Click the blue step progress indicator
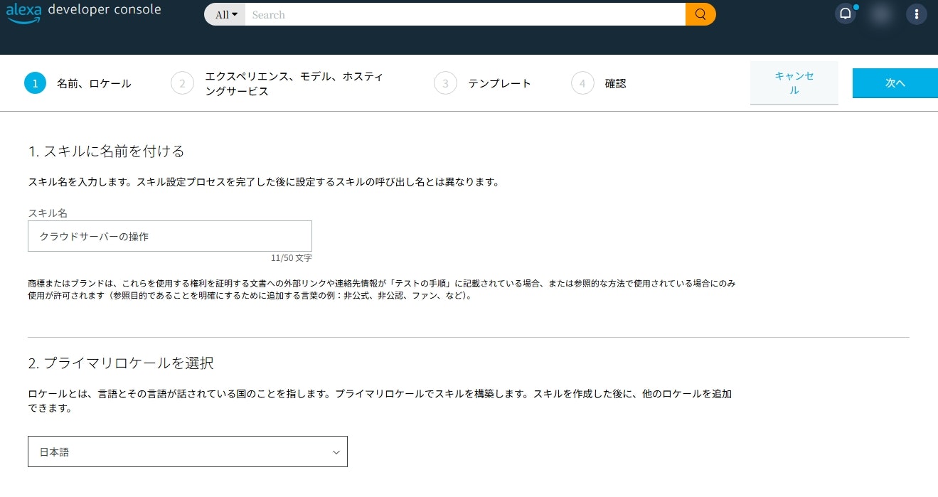 (35, 82)
